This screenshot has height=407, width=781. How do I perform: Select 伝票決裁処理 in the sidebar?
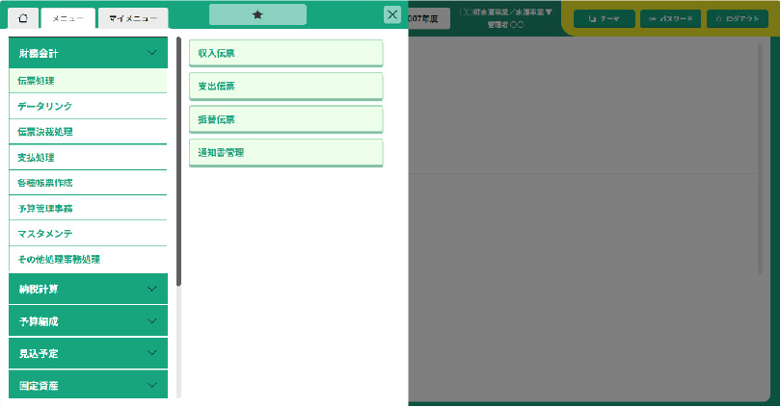pyautogui.click(x=88, y=132)
